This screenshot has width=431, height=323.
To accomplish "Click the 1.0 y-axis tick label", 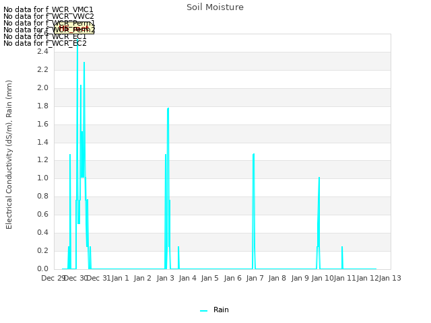I will (x=42, y=178).
